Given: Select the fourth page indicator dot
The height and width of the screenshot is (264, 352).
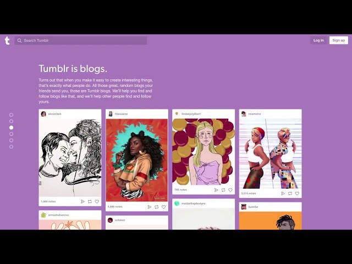Looking at the screenshot, I should click(11, 134).
